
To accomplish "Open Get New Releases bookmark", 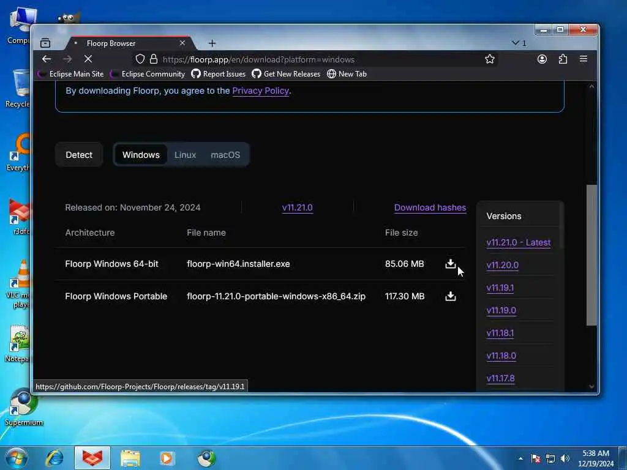I will [286, 74].
